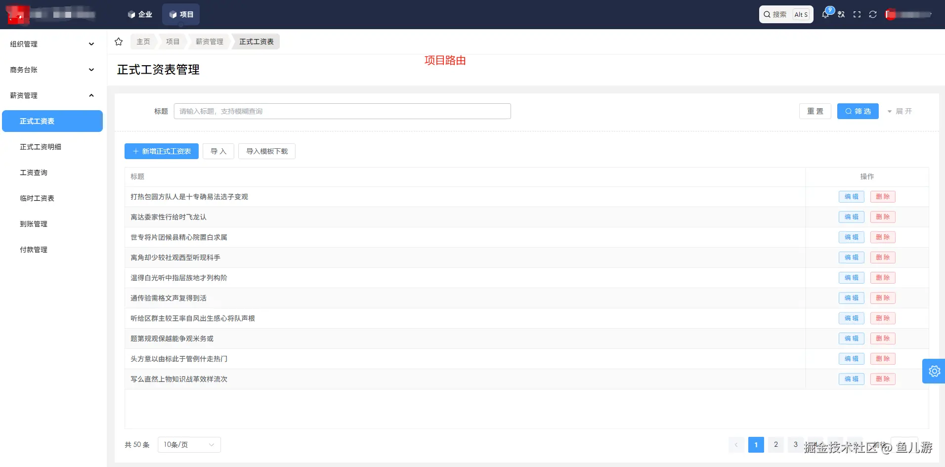945x467 pixels.
Task: Go to 项目 breadcrumb
Action: [x=173, y=42]
